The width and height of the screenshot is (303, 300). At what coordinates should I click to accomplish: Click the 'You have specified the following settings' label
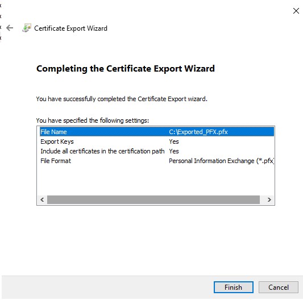coord(93,120)
